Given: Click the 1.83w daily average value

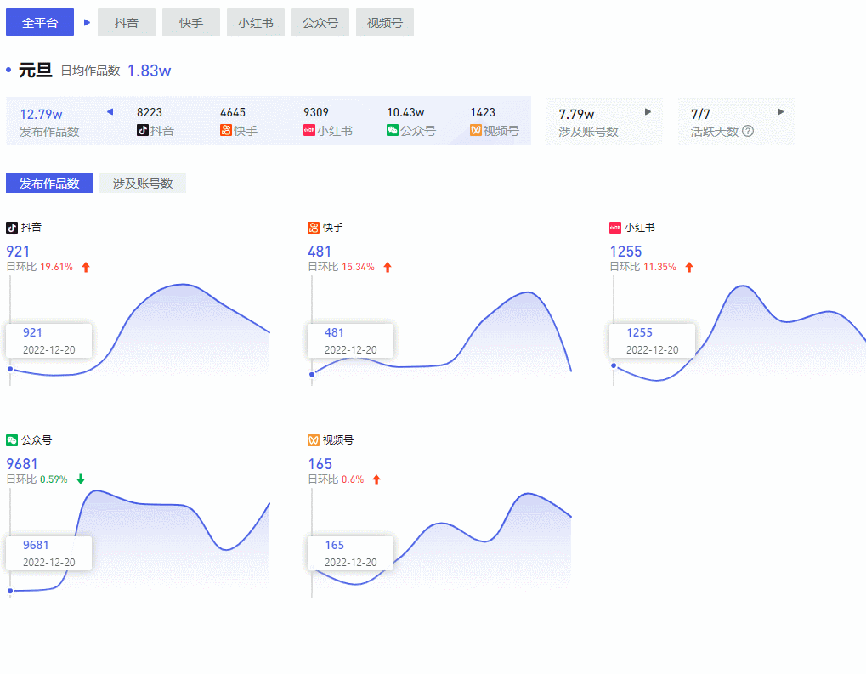Looking at the screenshot, I should coord(149,71).
